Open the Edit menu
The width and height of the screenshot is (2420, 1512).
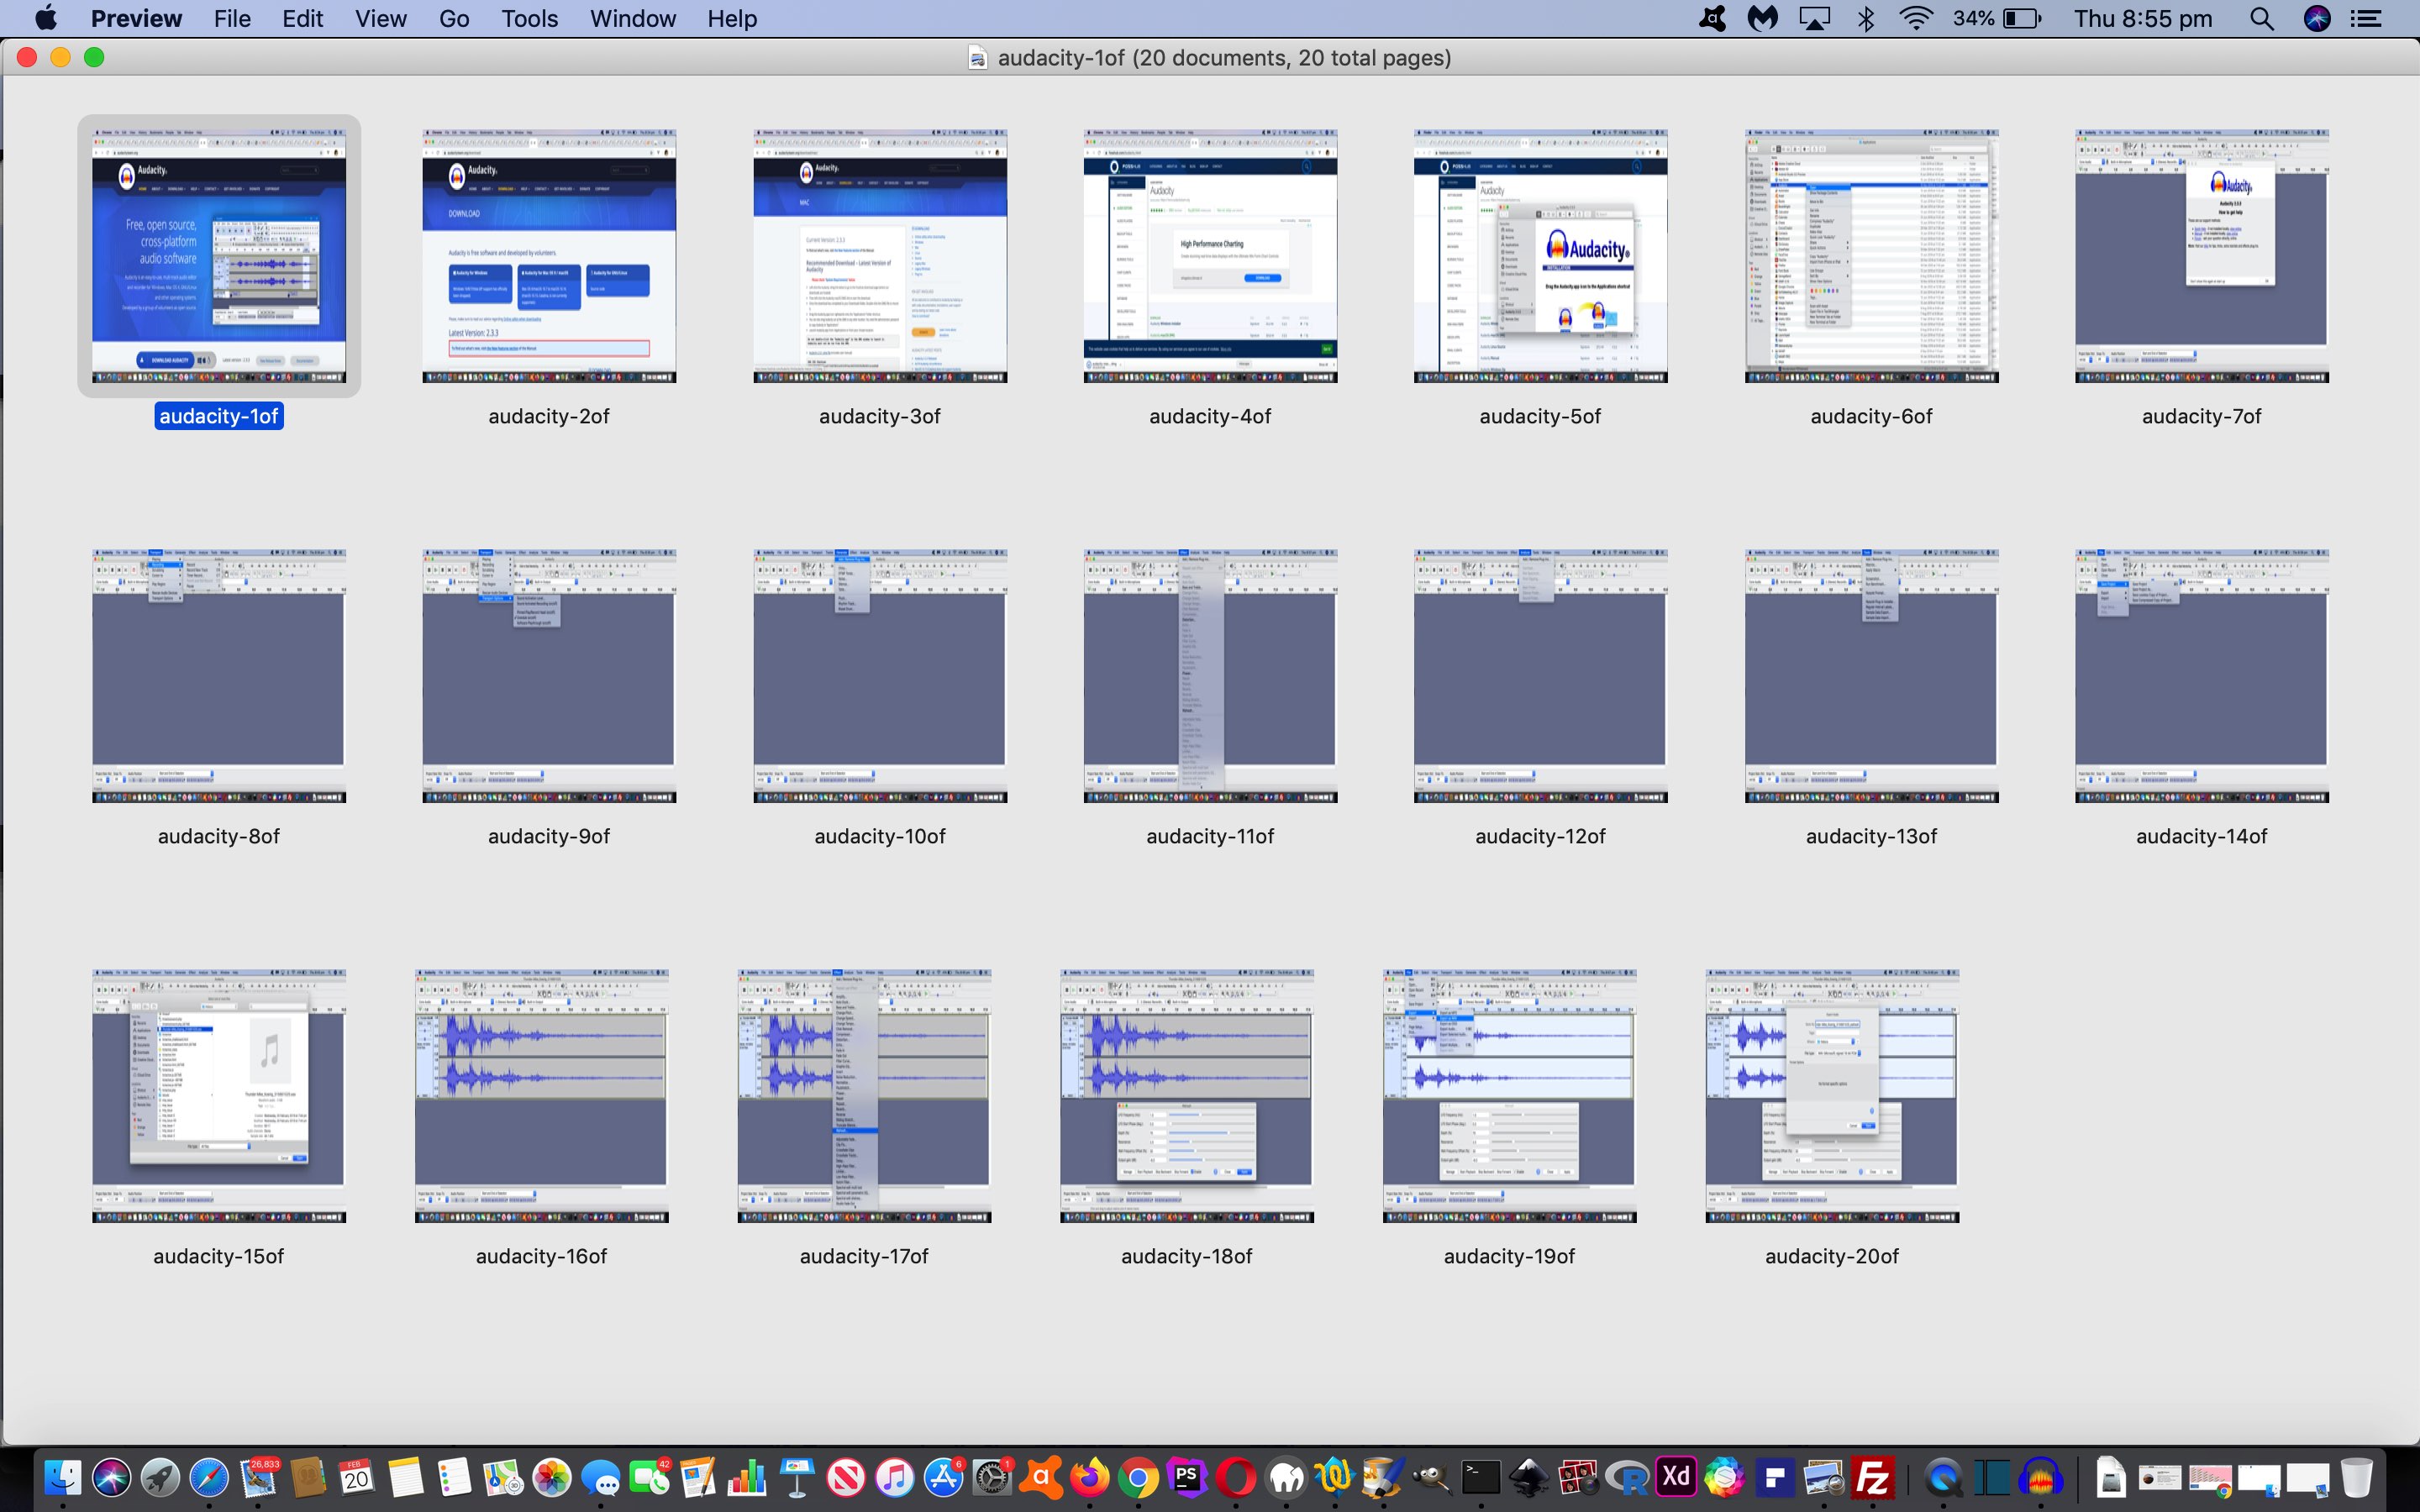pos(302,18)
